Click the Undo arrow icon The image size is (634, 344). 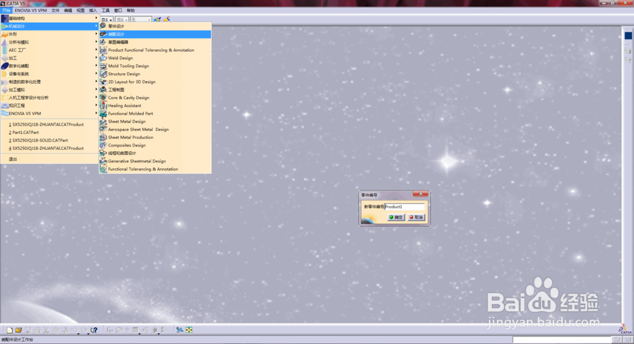click(74, 330)
